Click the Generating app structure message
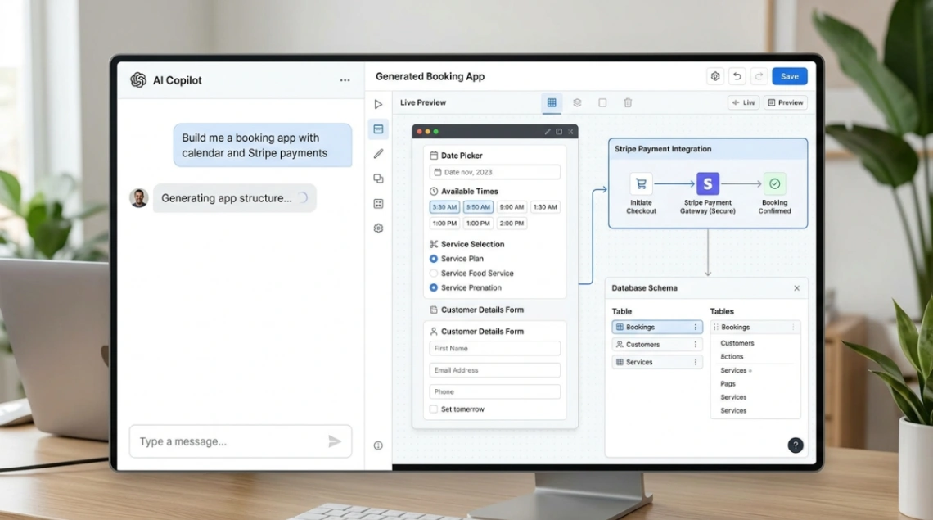 [234, 197]
